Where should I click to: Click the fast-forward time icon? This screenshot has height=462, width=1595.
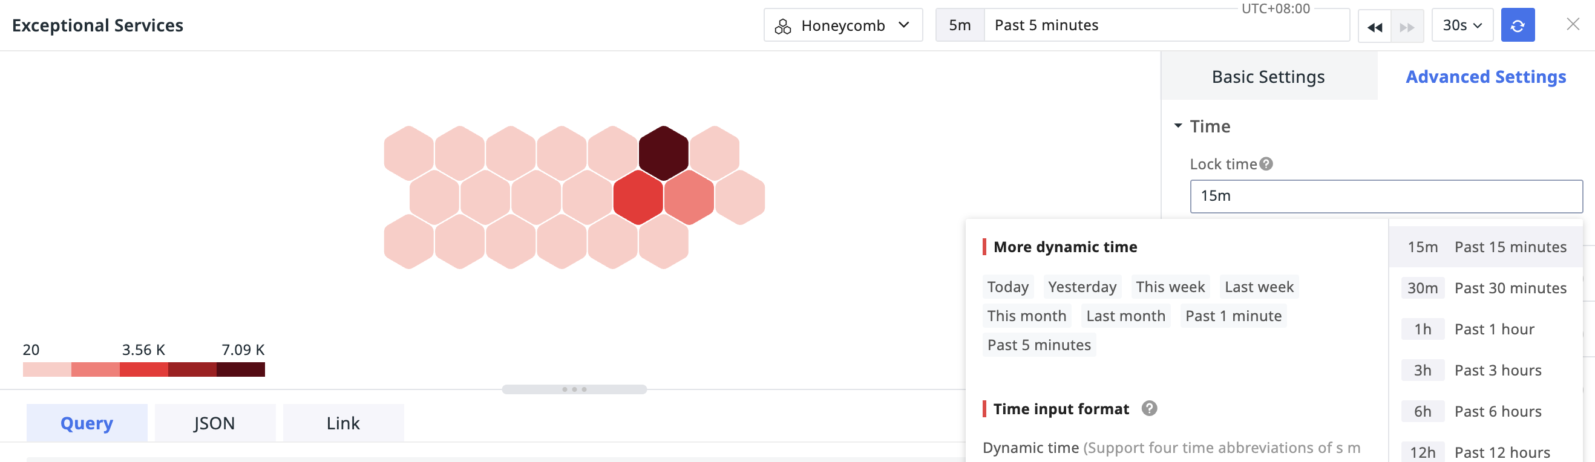pos(1407,27)
